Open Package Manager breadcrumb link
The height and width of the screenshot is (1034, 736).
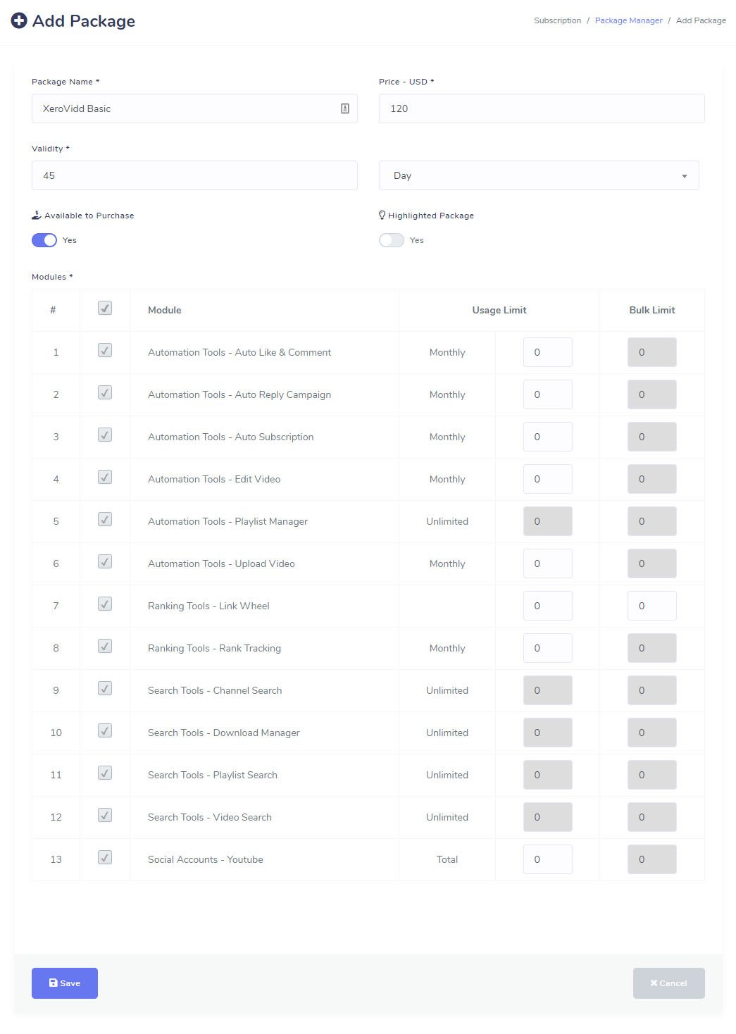628,20
